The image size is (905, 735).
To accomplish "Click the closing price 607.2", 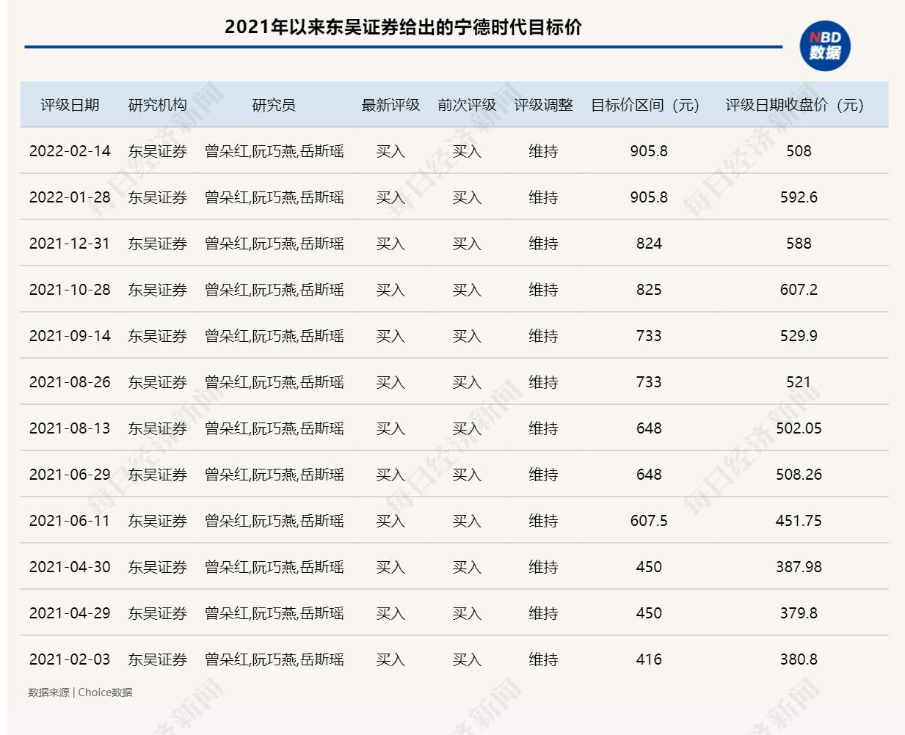I will click(799, 290).
